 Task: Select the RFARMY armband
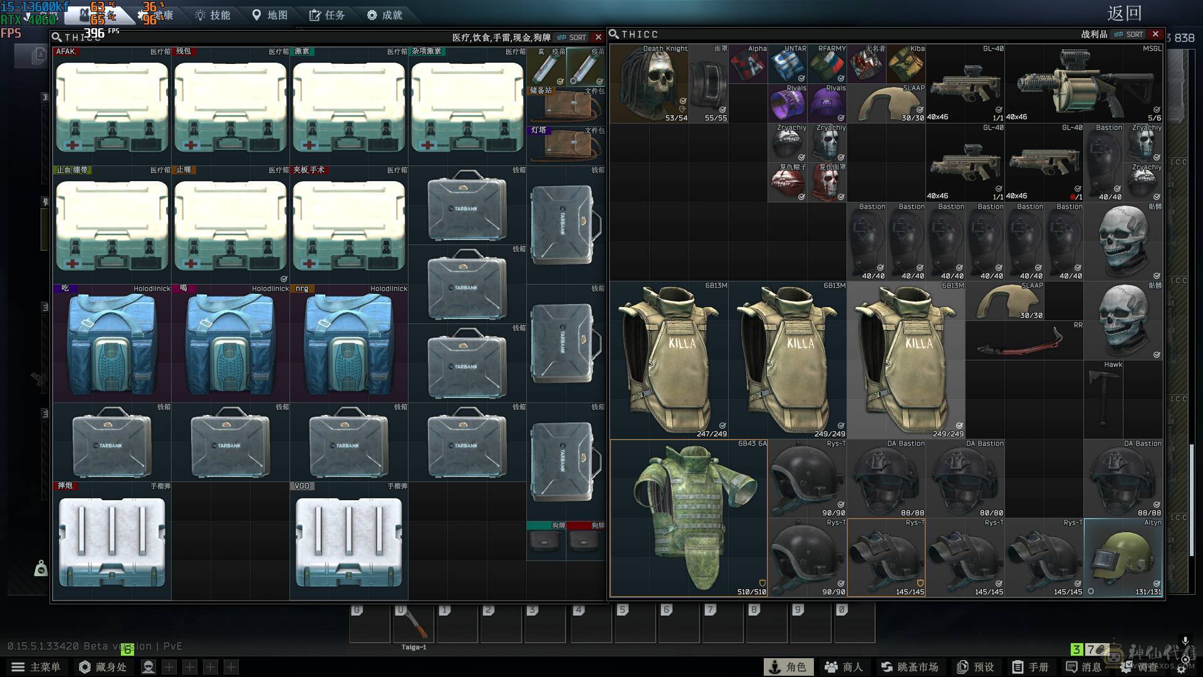(x=827, y=64)
